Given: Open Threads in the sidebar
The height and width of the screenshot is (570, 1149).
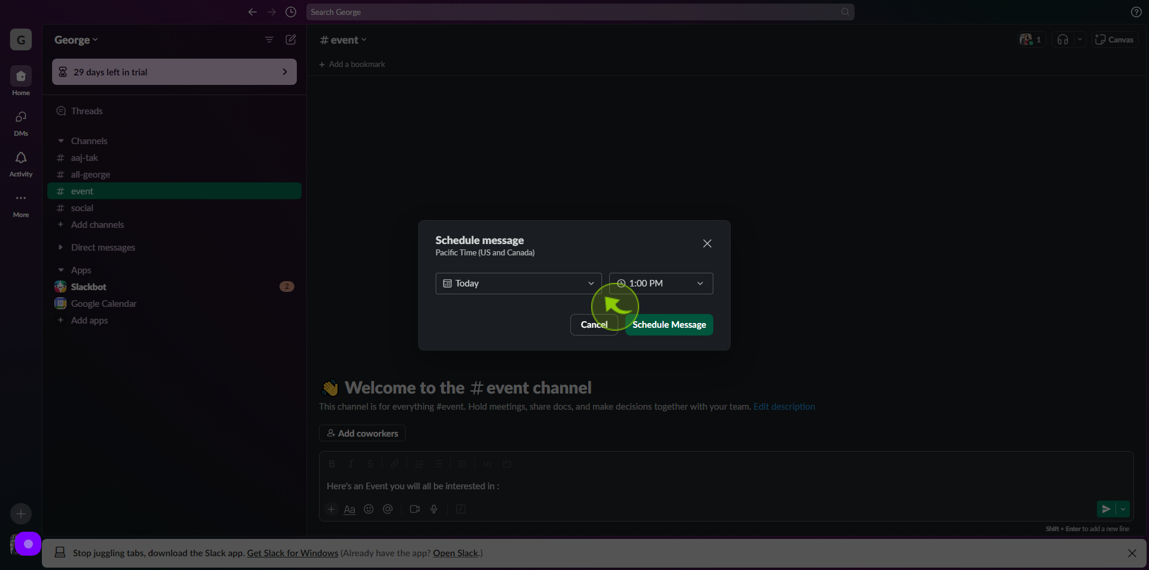Looking at the screenshot, I should pyautogui.click(x=174, y=111).
